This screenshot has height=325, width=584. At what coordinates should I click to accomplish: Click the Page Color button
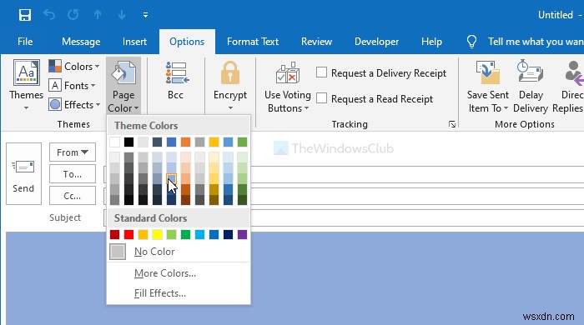123,86
